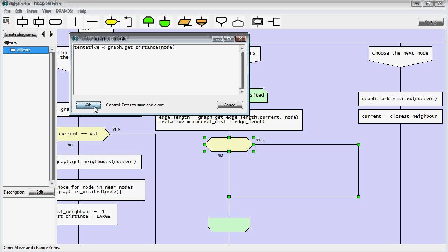The height and width of the screenshot is (252, 448).
Task: Select the rounded Begin/End icon tool
Action: click(55, 22)
